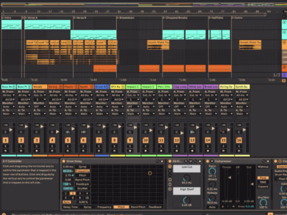Viewport: 287px width, 215px height.
Task: Open the Main output routing dropdown on Vocals
Action: coord(39,113)
